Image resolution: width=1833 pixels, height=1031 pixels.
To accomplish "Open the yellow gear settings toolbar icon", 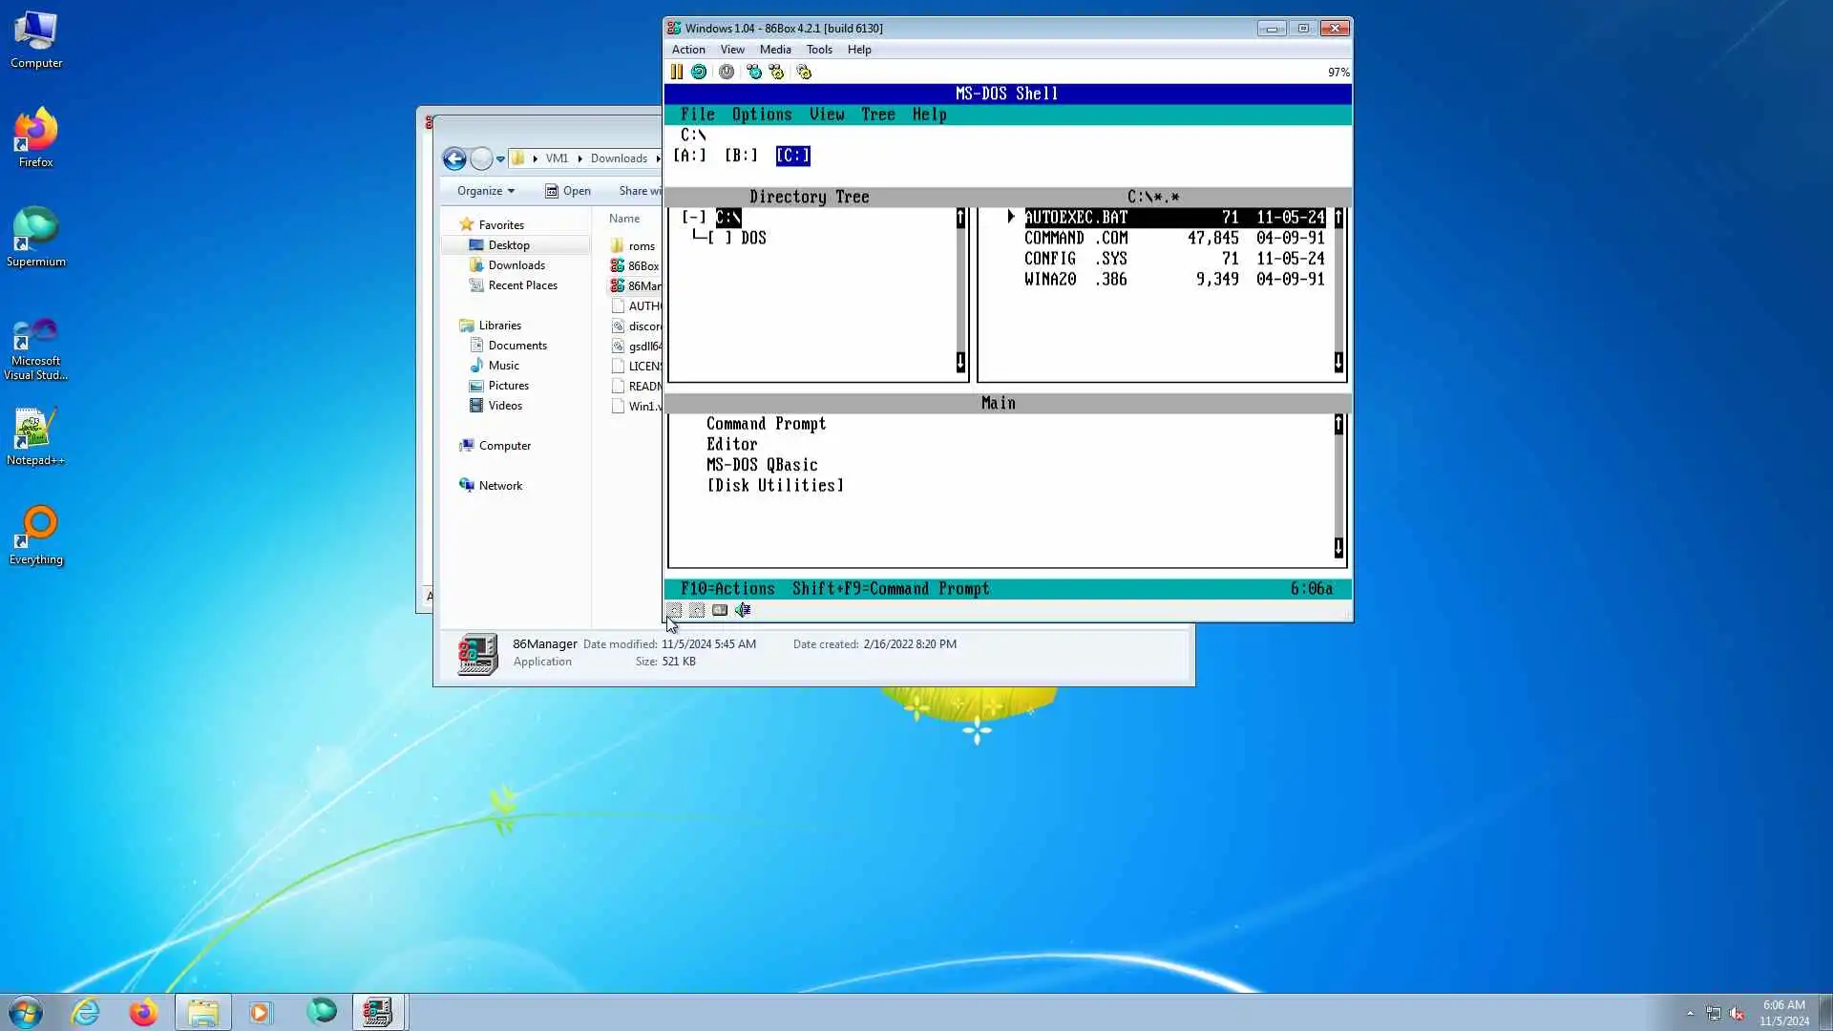I will (x=804, y=72).
